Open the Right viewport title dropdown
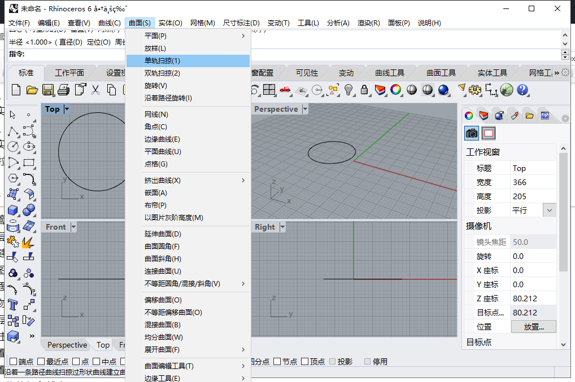Screen dimensions: 575x382 point(282,227)
